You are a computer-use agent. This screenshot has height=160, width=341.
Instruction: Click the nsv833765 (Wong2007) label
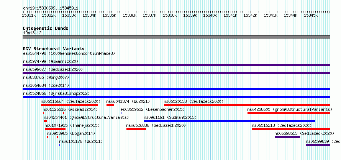[46, 77]
